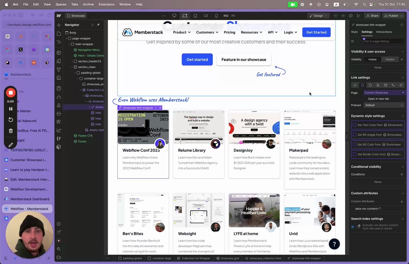Open the help question mark bubble

pos(334,244)
